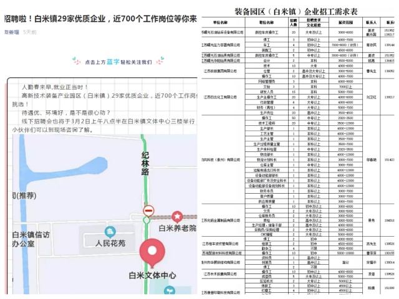This screenshot has width=399, height=299.
Task: Click the 5天前 publish time
Action: (29, 31)
